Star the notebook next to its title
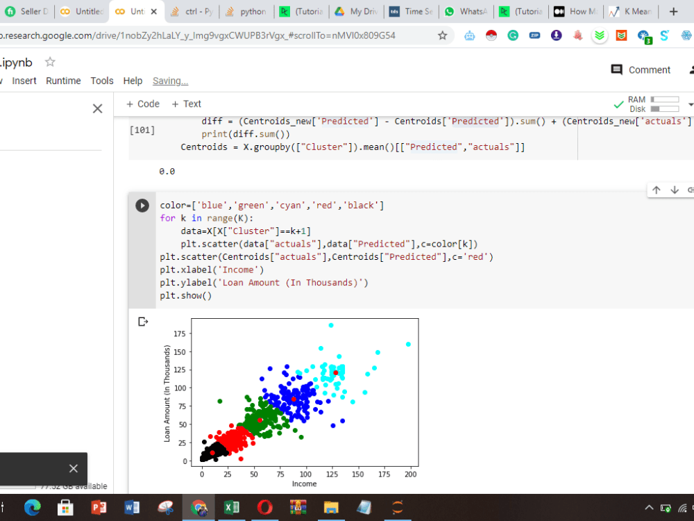The image size is (694, 521). pyautogui.click(x=49, y=62)
